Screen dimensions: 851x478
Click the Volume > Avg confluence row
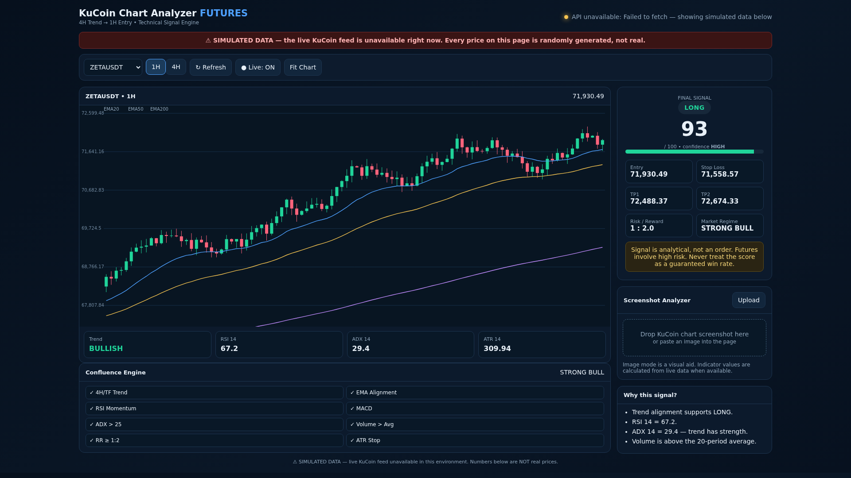475,424
